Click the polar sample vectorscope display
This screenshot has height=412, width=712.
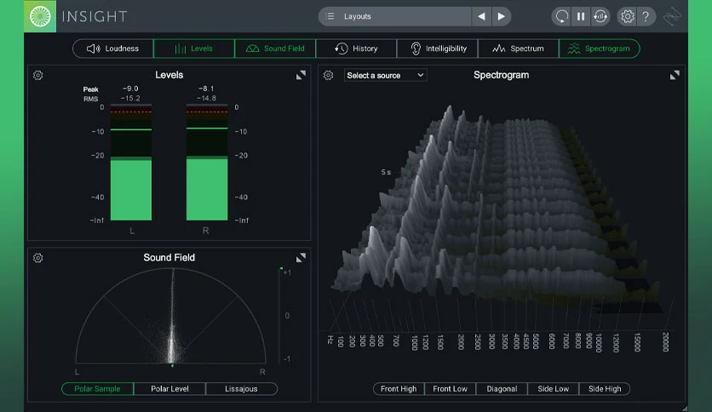pos(170,317)
